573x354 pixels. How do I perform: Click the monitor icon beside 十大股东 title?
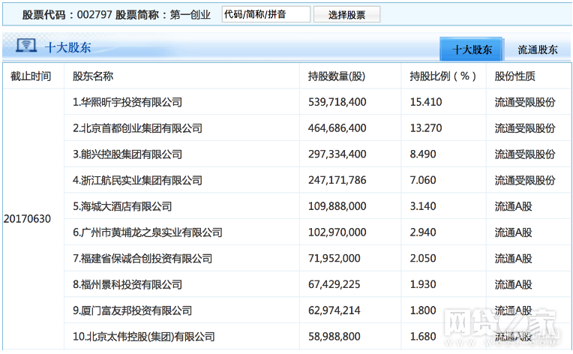(x=24, y=48)
